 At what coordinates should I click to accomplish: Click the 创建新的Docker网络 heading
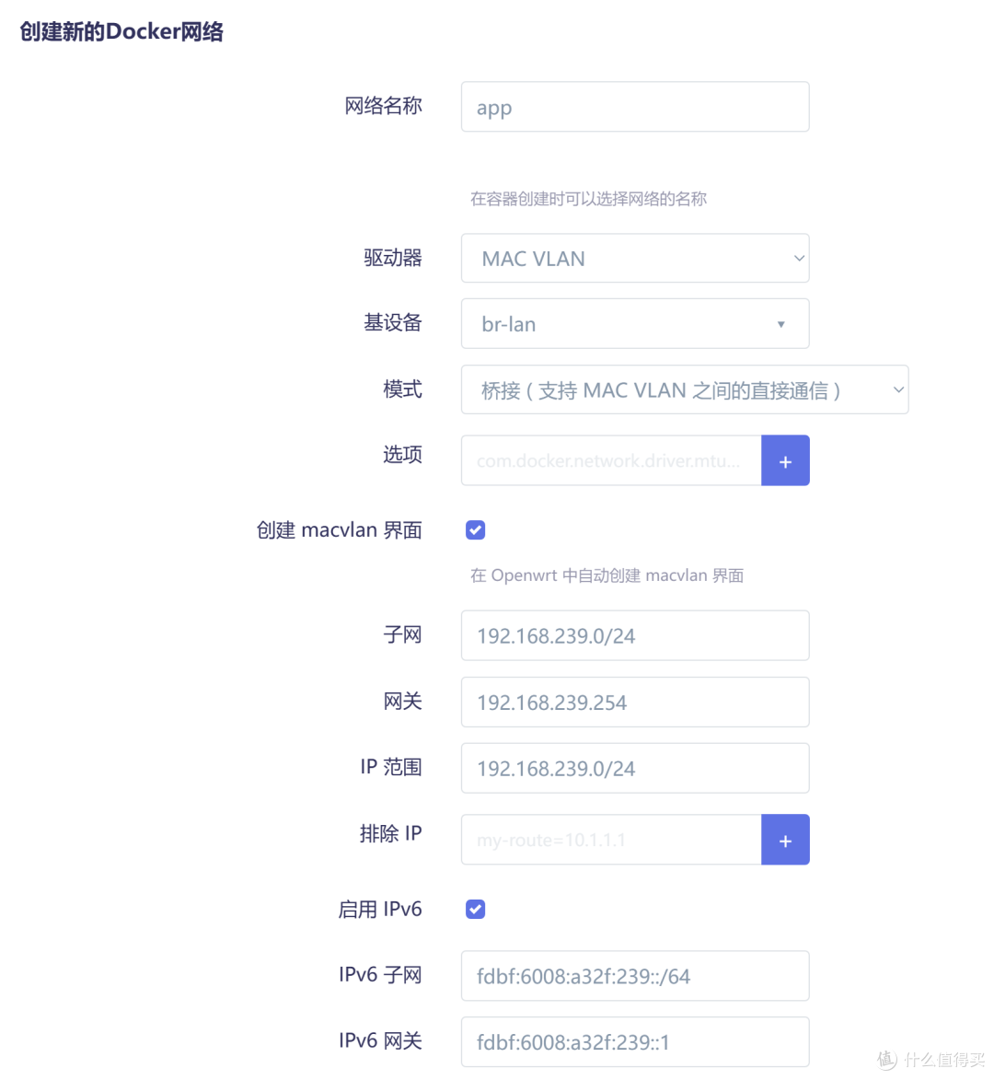coord(120,30)
